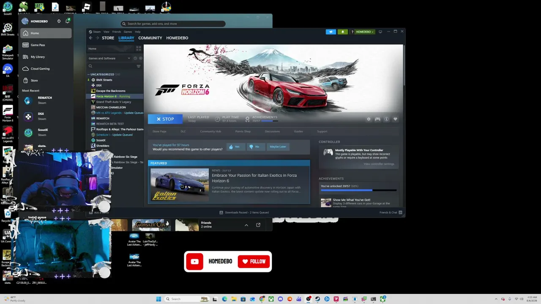Open My Library in Xbox app sidebar
This screenshot has height=304, width=541.
point(46,57)
